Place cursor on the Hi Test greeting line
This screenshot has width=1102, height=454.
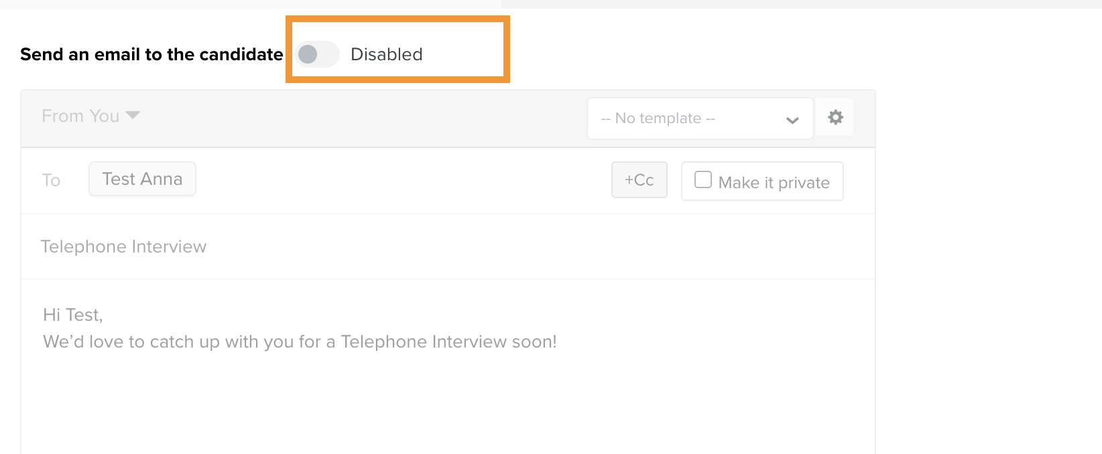73,315
